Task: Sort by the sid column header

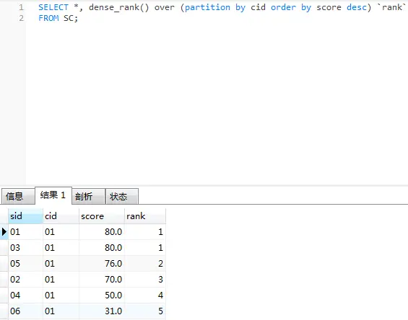Action: [25, 216]
